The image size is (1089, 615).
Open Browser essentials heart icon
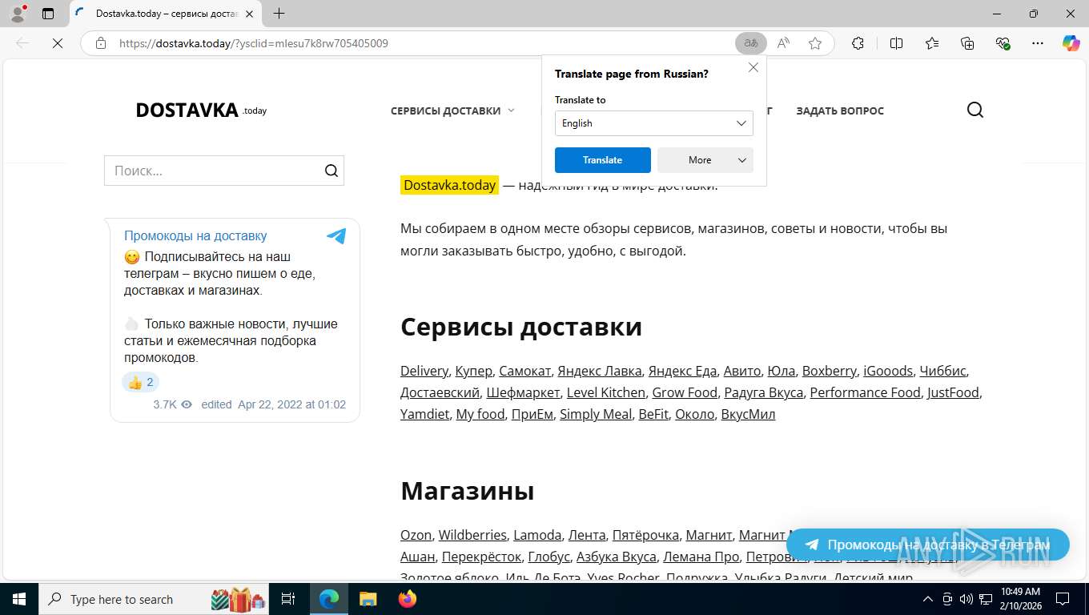(1003, 43)
